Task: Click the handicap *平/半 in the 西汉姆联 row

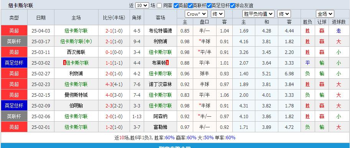Action: (205, 52)
